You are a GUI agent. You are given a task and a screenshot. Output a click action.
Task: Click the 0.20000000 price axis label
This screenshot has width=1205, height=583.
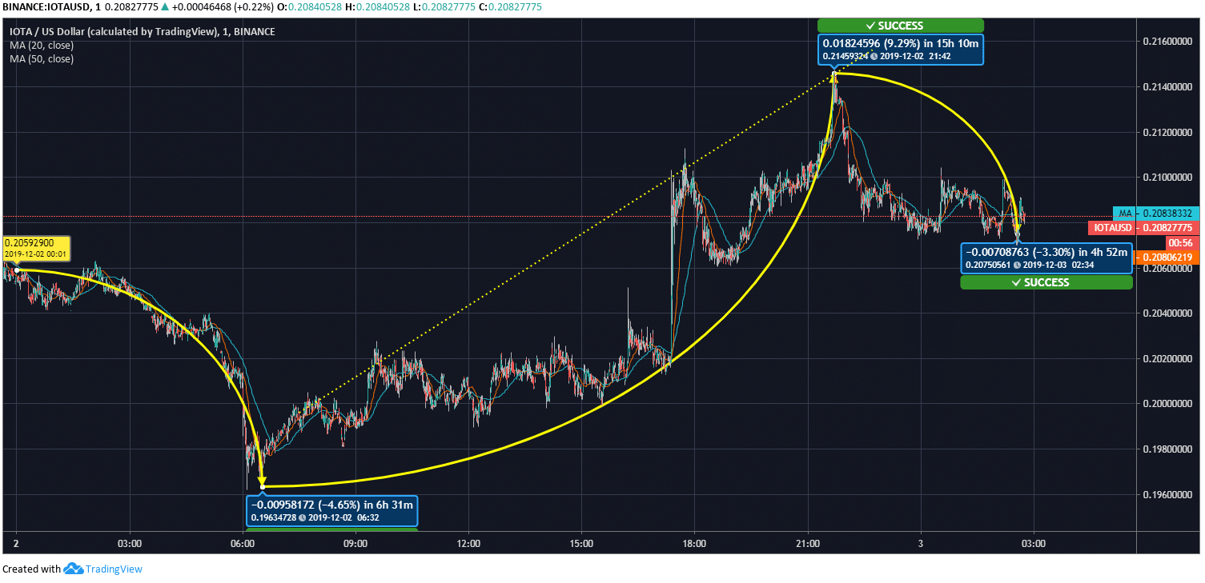[1169, 404]
